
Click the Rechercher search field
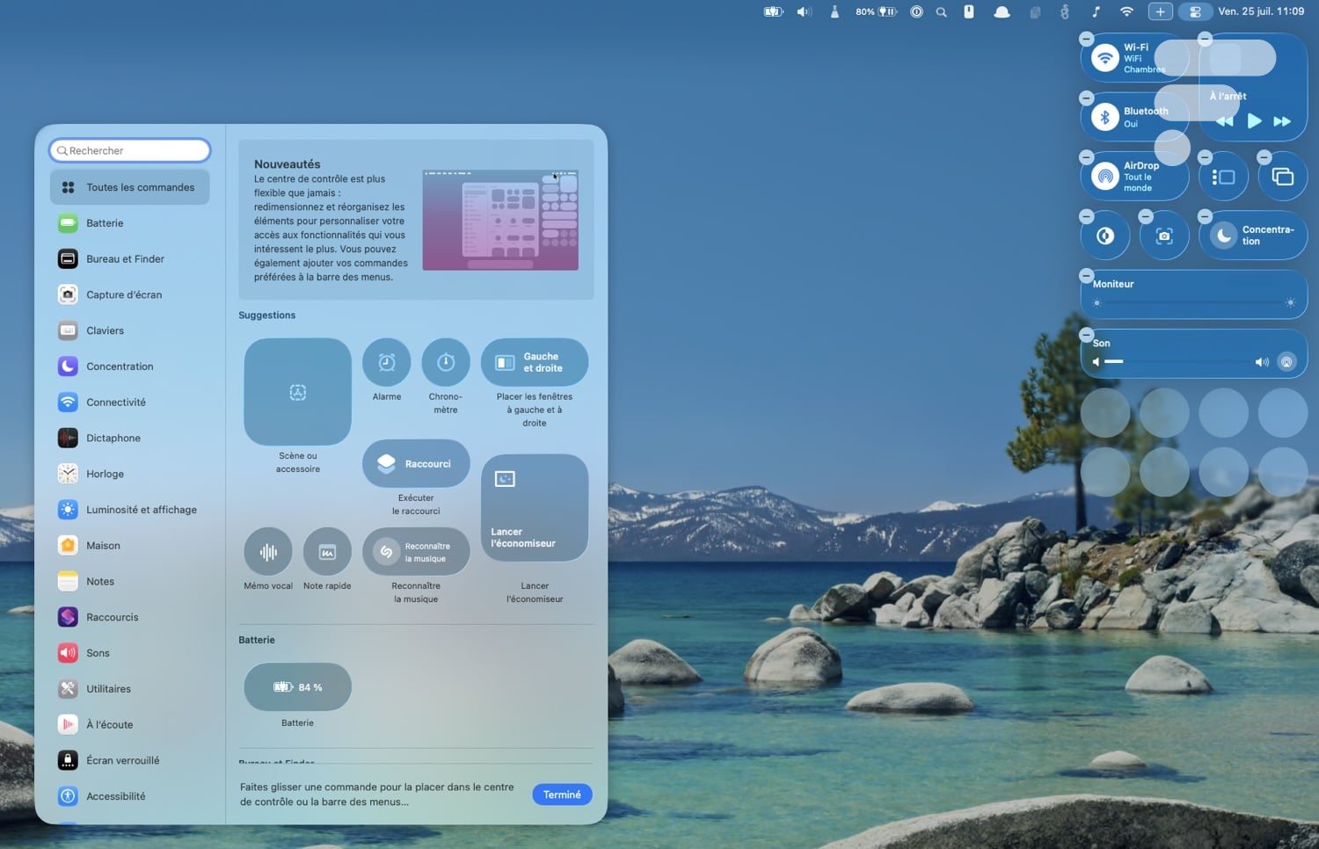click(x=130, y=151)
